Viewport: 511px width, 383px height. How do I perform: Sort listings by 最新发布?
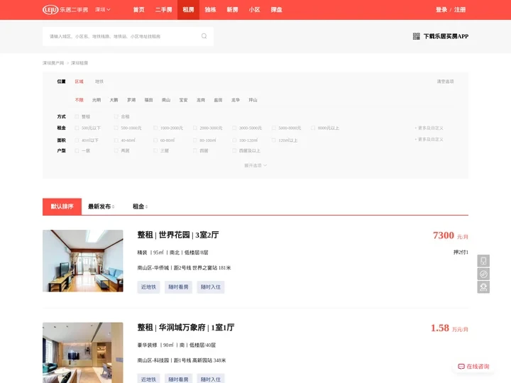click(101, 206)
